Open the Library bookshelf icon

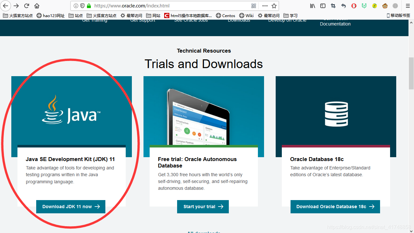(x=313, y=6)
